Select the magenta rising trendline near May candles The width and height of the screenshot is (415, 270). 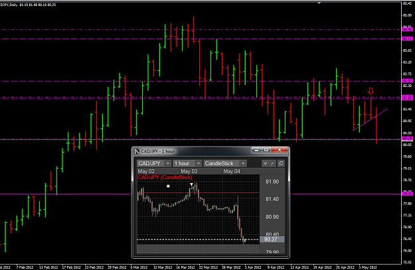click(x=371, y=119)
